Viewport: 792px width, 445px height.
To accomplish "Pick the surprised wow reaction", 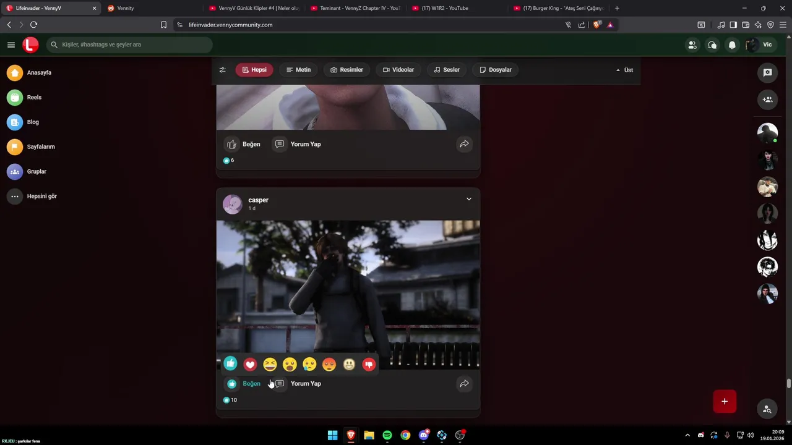I will [290, 365].
